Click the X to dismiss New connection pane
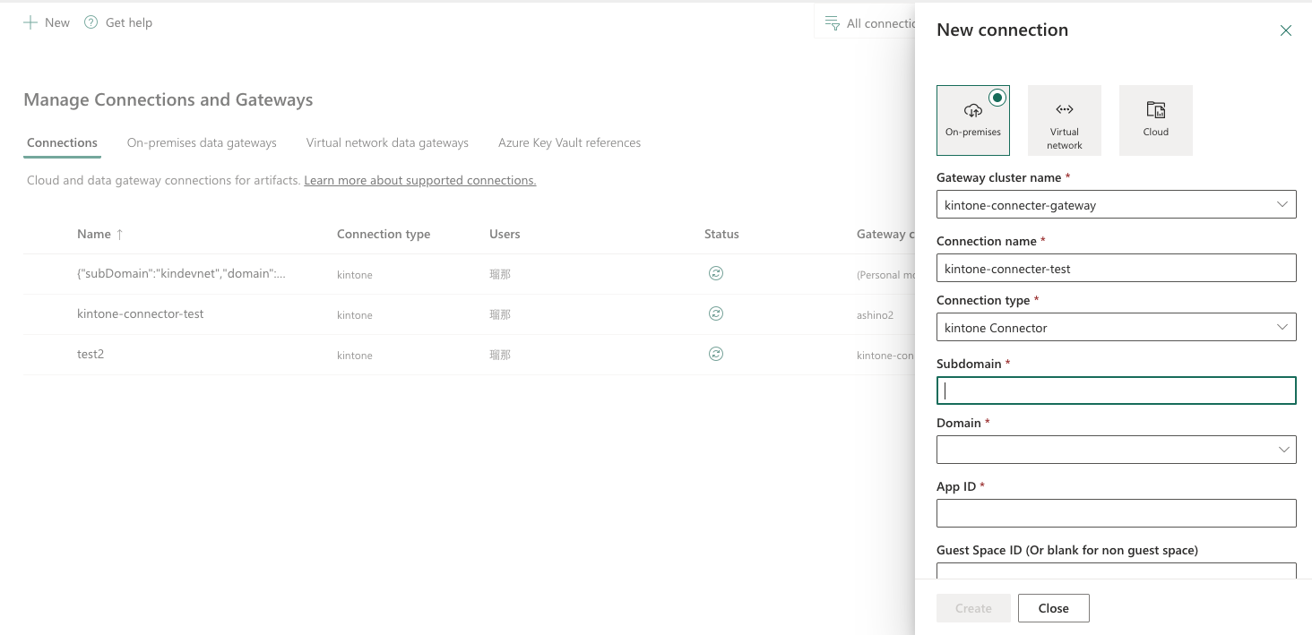The width and height of the screenshot is (1312, 635). click(1286, 30)
